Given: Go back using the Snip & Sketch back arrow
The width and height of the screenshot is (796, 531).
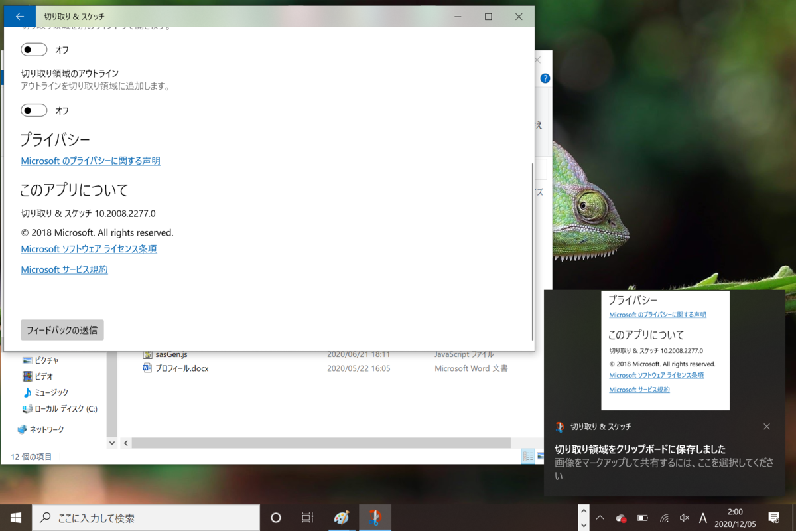Looking at the screenshot, I should pos(19,17).
